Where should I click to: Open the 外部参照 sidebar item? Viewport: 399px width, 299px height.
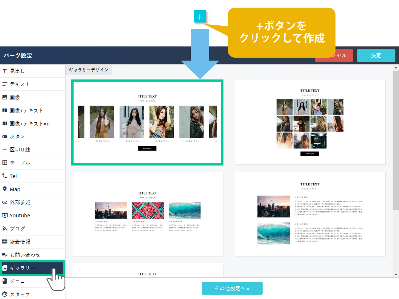pyautogui.click(x=20, y=202)
